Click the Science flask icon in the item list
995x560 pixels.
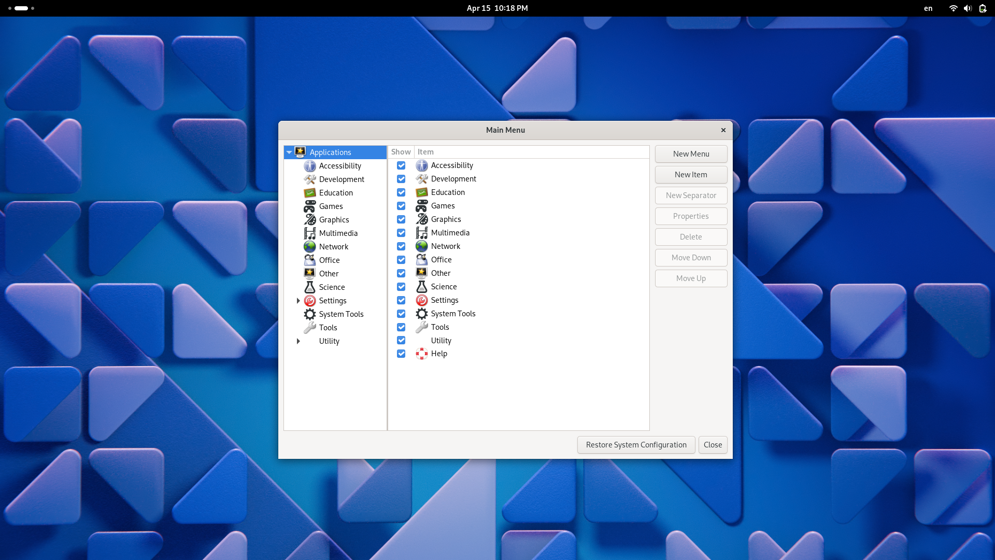tap(422, 287)
